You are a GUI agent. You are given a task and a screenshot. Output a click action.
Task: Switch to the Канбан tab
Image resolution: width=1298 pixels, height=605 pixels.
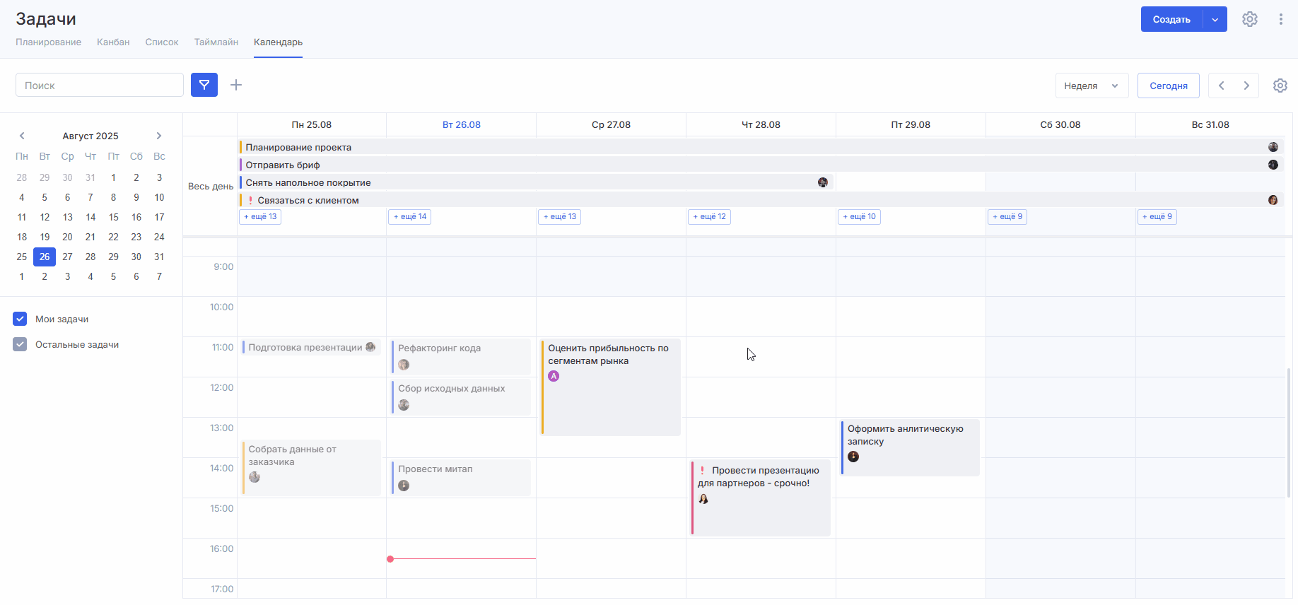(113, 42)
